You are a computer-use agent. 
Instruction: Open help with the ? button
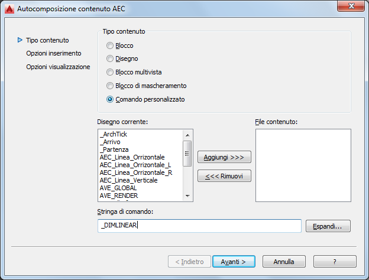335,261
